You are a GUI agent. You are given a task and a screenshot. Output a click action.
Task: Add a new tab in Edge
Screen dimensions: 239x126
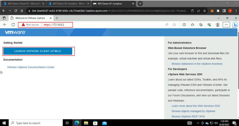coord(57,18)
